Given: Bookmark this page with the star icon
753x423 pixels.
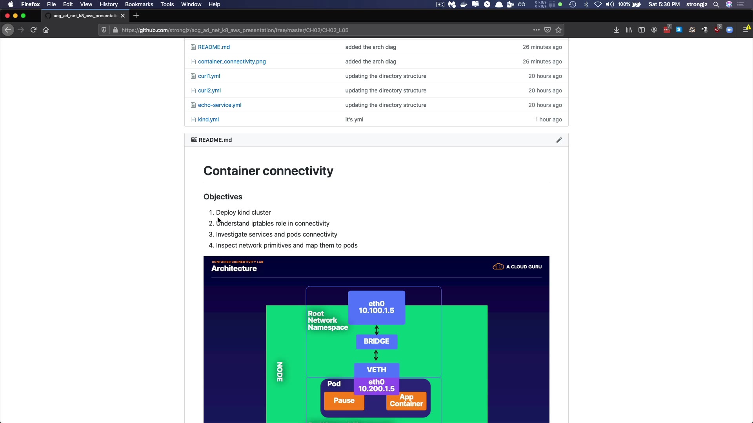Looking at the screenshot, I should [558, 30].
